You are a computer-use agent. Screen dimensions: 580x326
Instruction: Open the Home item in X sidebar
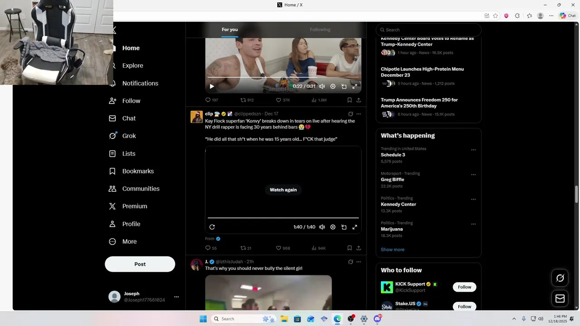(x=130, y=48)
